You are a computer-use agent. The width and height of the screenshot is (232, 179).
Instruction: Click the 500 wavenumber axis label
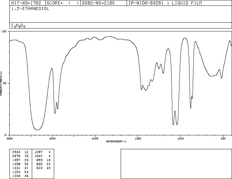tap(223, 139)
